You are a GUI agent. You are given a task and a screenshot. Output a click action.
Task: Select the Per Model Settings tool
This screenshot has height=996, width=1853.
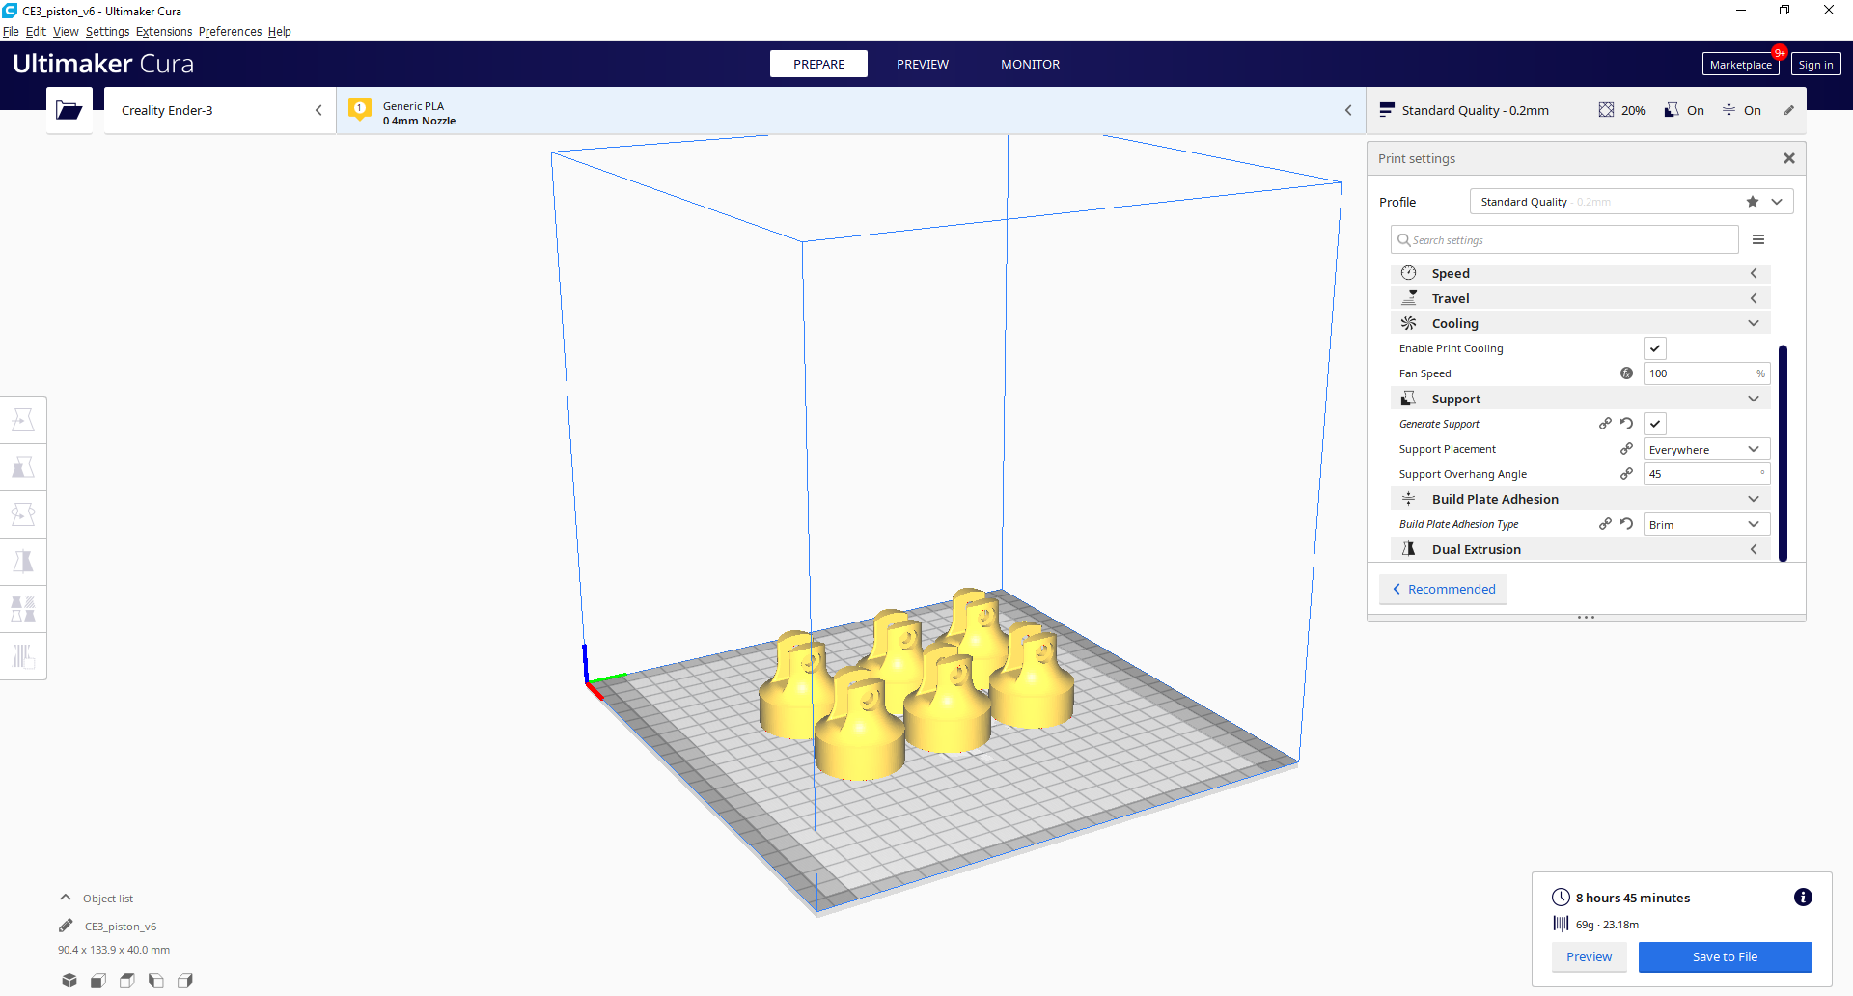(x=23, y=609)
